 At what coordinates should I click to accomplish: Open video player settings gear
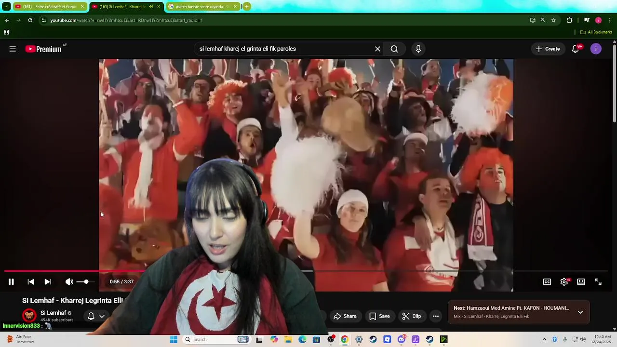click(x=564, y=282)
